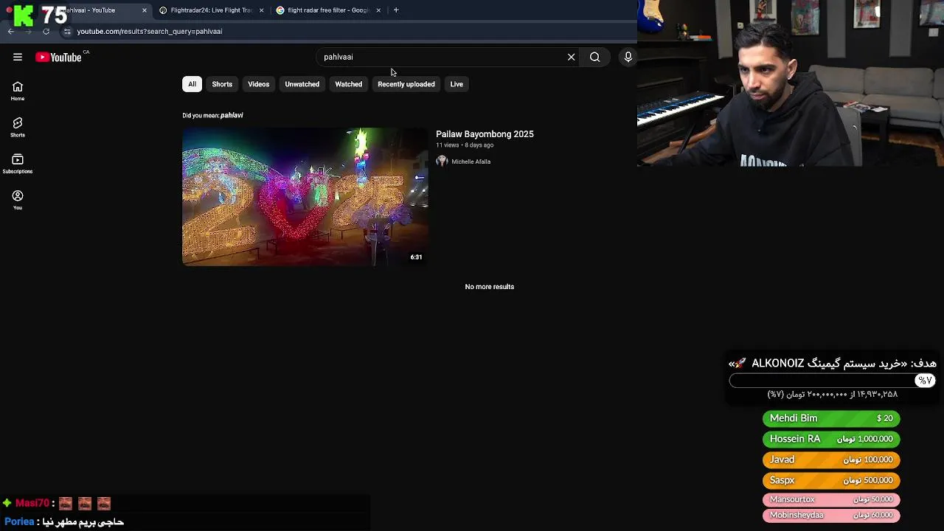Screen dimensions: 944x531
Task: Clear the search box with X
Action: [571, 57]
